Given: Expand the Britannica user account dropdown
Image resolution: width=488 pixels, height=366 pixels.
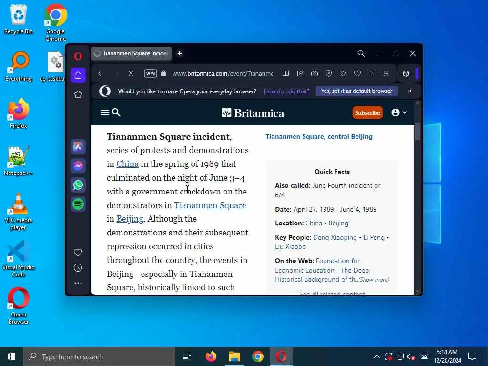Looking at the screenshot, I should [399, 112].
